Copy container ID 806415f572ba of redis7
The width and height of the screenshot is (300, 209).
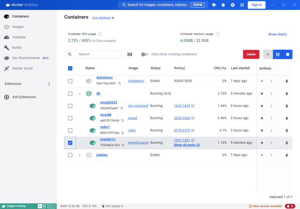[x=123, y=133]
